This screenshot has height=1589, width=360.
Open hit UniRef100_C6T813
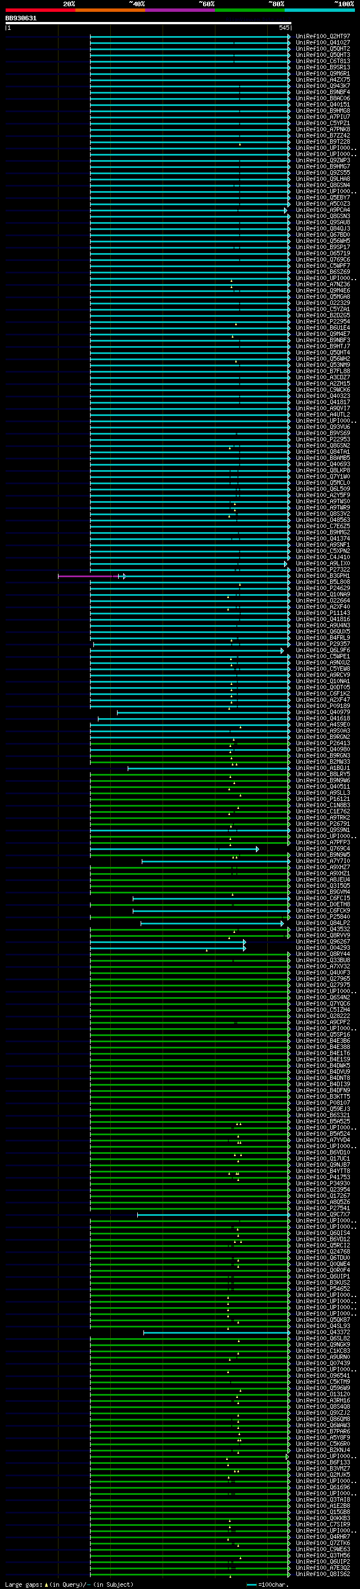323,61
